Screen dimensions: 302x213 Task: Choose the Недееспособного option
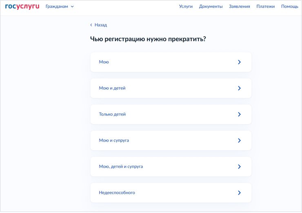click(x=171, y=193)
